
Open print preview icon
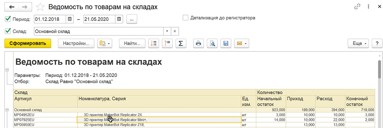point(212,43)
